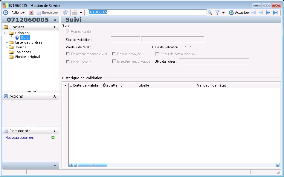Sort by Valideur de l'état column header
Screen dimensions: 284x177
coord(211,85)
